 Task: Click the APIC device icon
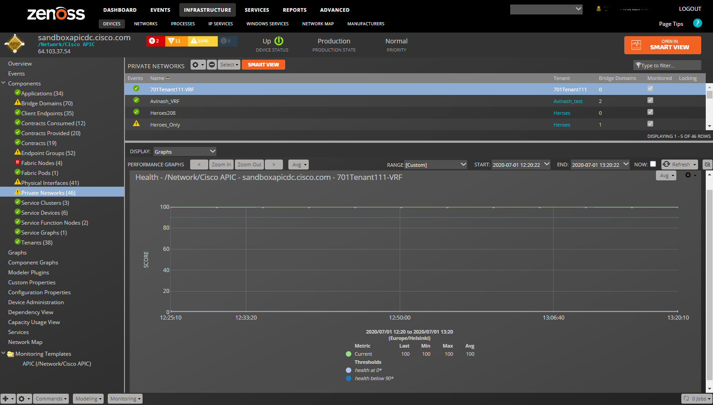15,44
